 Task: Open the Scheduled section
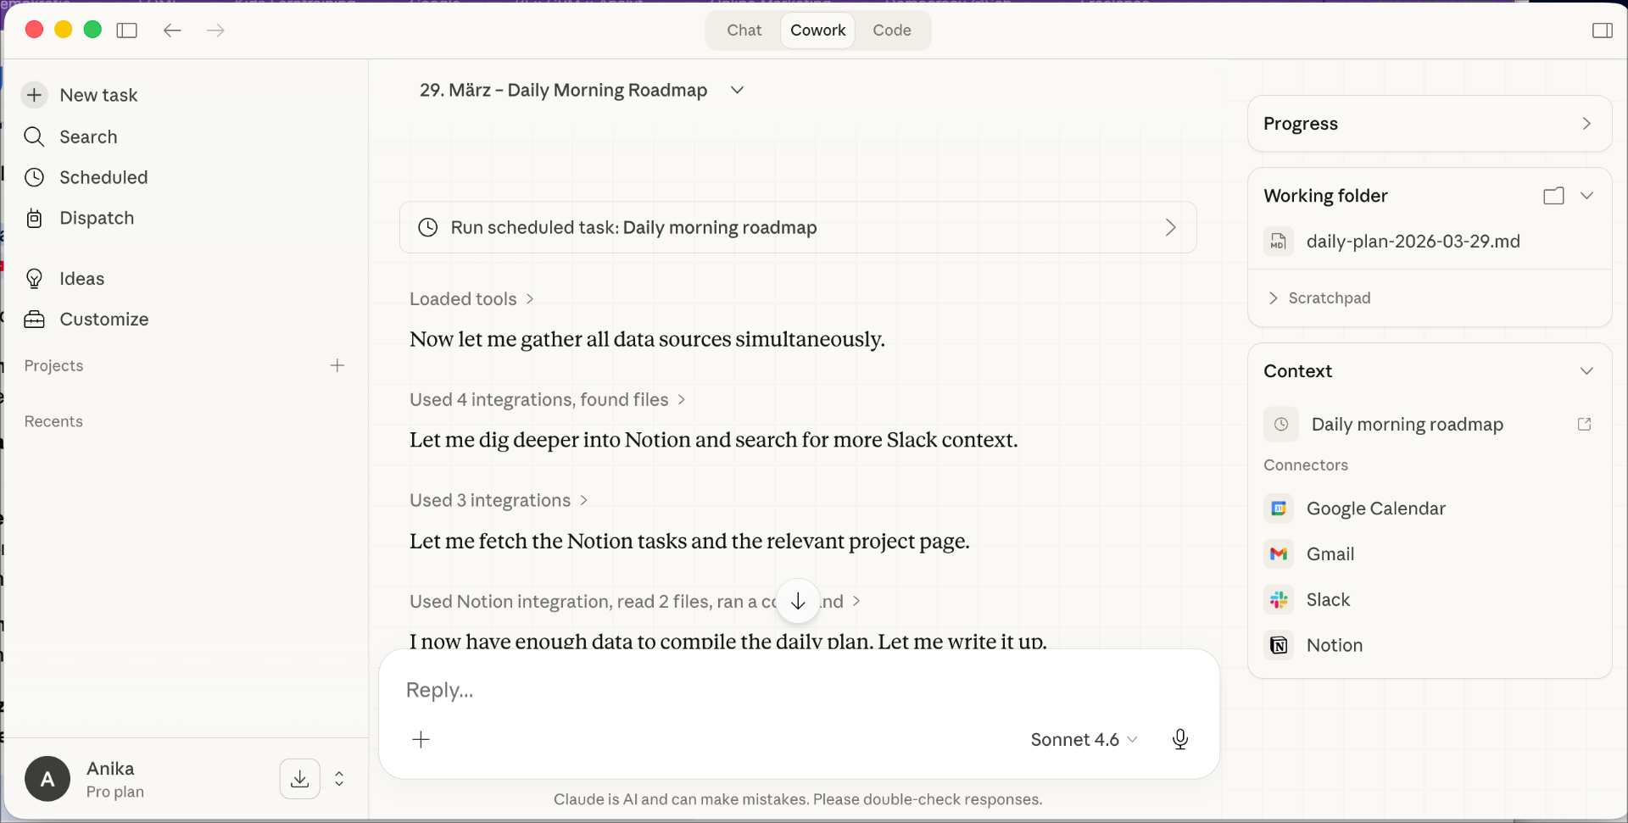point(86,177)
